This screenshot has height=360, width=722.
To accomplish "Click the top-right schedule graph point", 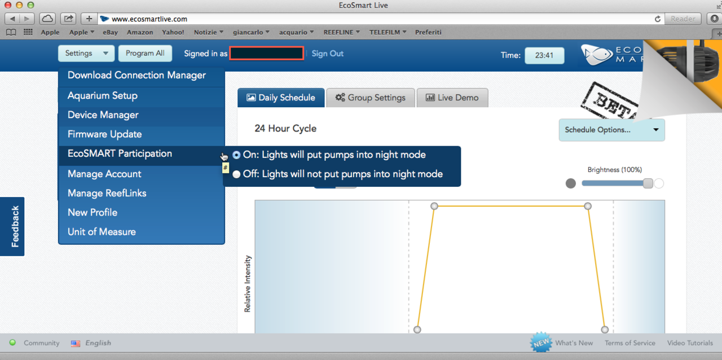I will [588, 207].
